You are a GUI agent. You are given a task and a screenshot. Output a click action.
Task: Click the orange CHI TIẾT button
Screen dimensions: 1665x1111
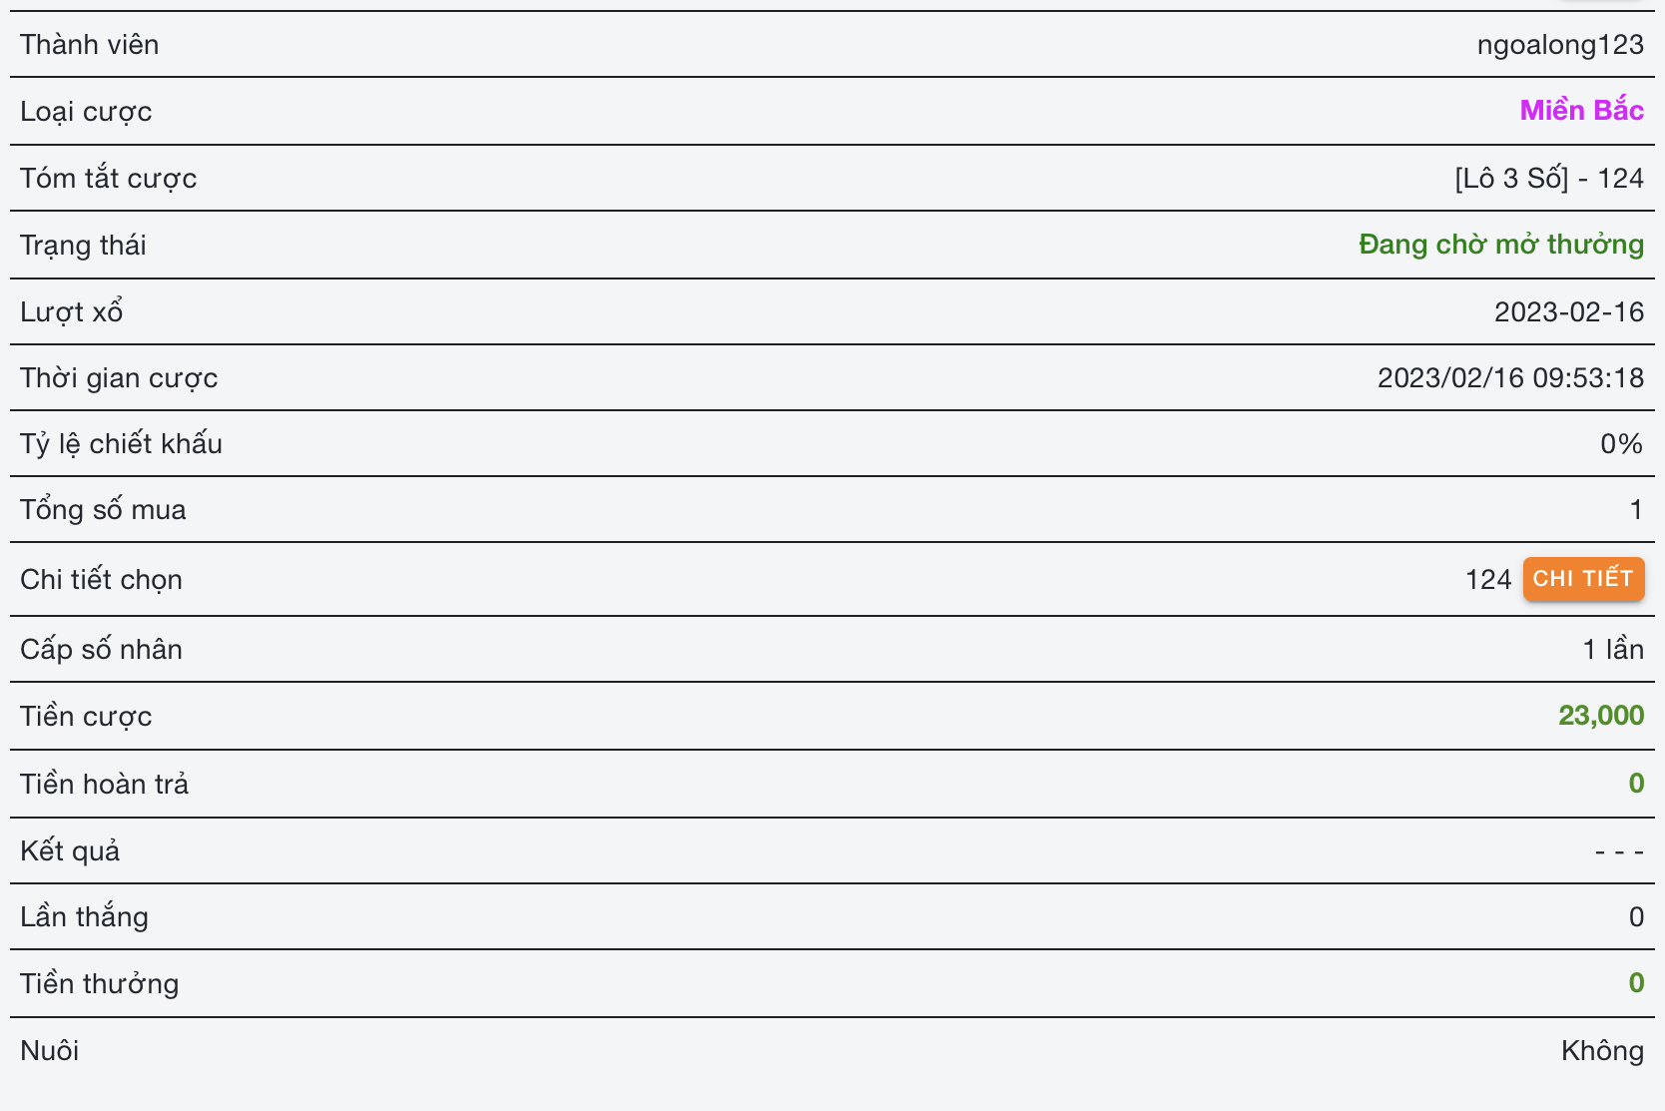1583,579
